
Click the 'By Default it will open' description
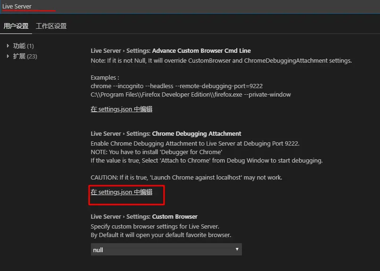click(161, 235)
